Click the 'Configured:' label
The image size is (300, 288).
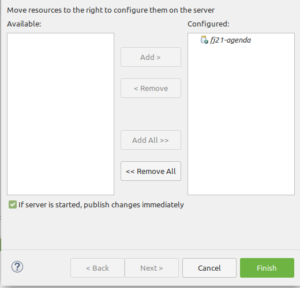(208, 24)
